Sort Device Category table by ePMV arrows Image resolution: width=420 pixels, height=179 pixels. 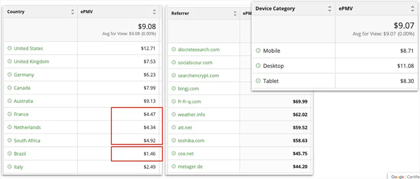tap(412, 8)
